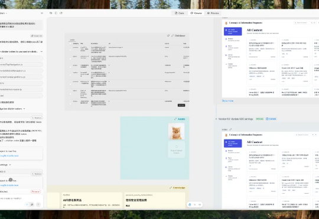
Task: Open the cat image thumbnail in Assets
Action: coord(177,131)
